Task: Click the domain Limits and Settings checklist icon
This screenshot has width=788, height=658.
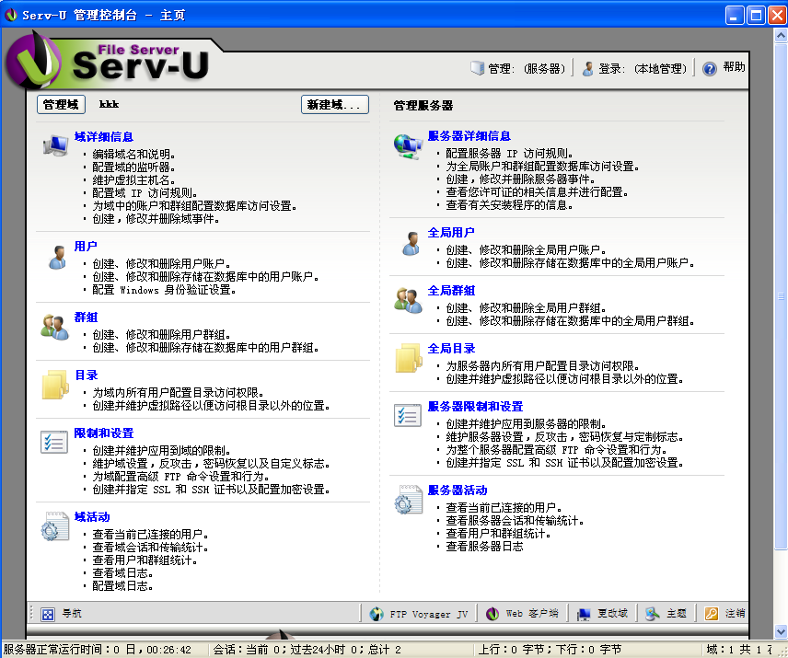Action: coord(54,443)
